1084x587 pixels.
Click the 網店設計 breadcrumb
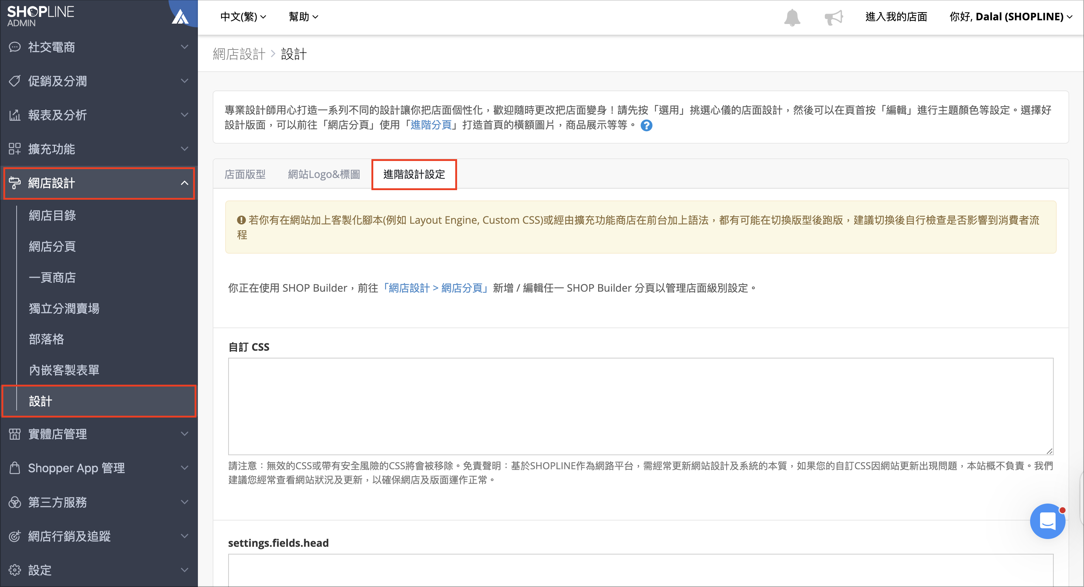click(x=239, y=54)
